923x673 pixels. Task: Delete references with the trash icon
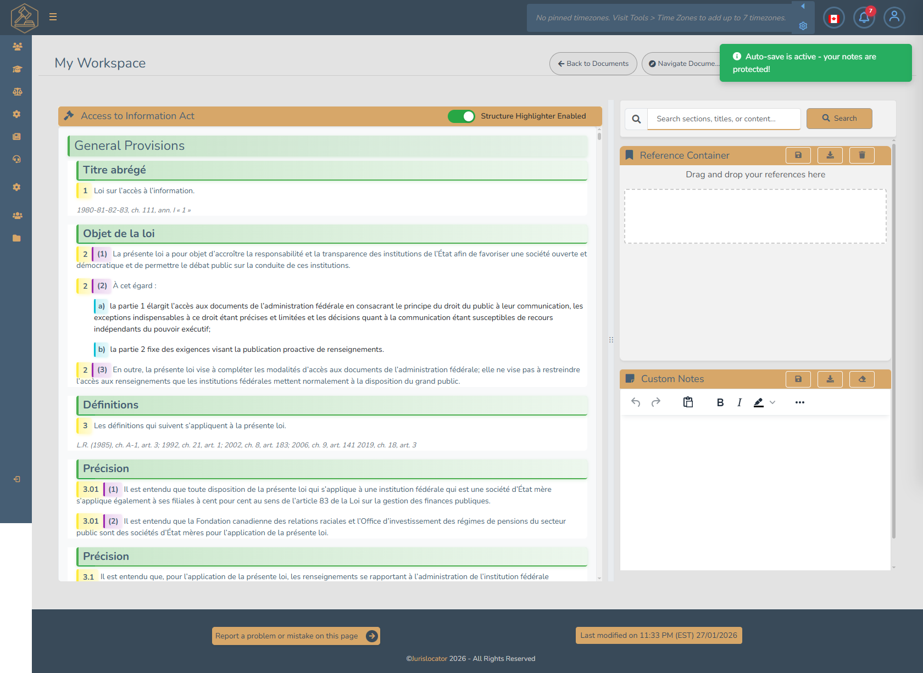tap(861, 155)
